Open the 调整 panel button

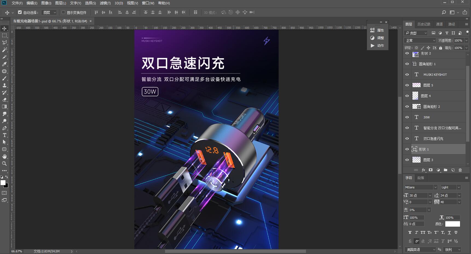[x=377, y=38]
